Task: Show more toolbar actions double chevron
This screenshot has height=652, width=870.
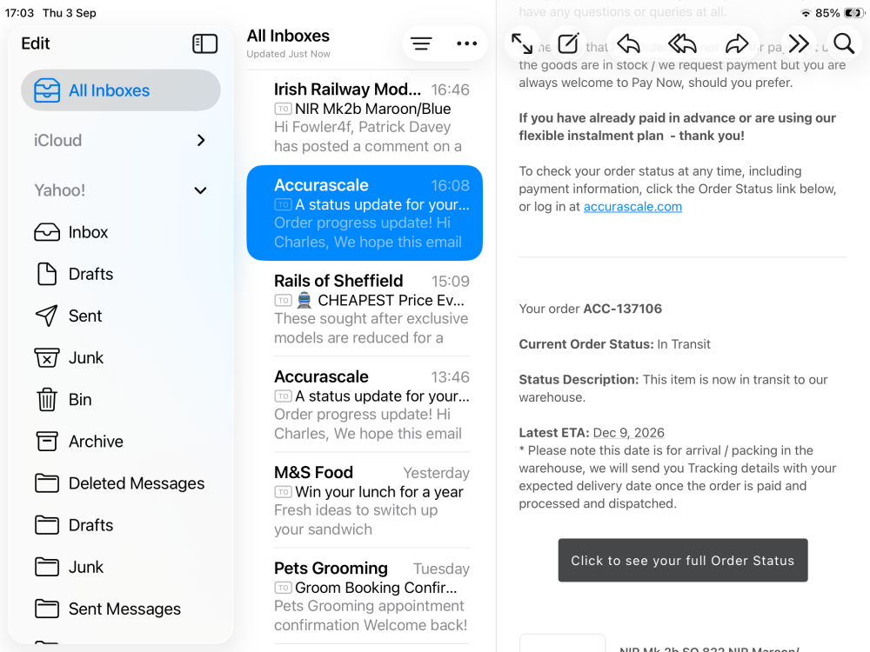Action: [799, 43]
